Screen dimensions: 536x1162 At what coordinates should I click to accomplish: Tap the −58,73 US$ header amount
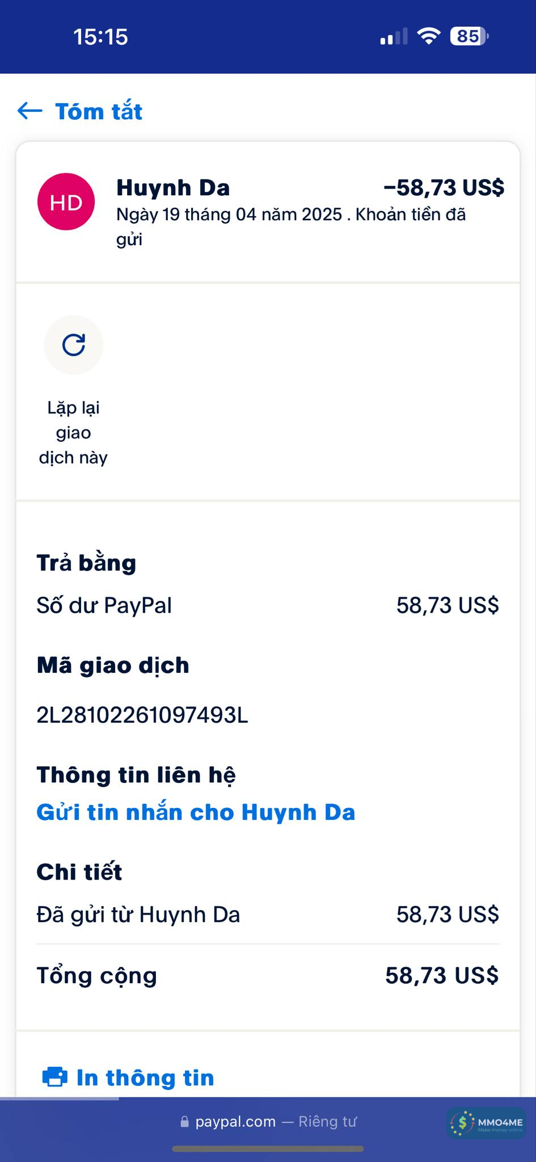tap(444, 188)
